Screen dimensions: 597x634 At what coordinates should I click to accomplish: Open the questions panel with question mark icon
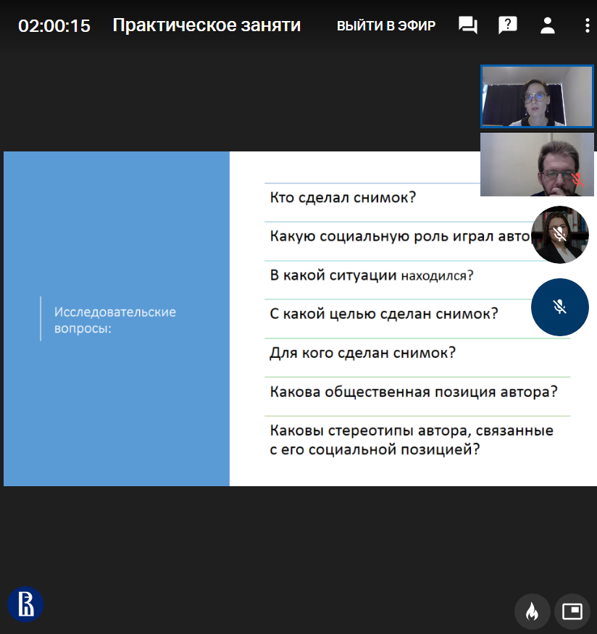(508, 26)
